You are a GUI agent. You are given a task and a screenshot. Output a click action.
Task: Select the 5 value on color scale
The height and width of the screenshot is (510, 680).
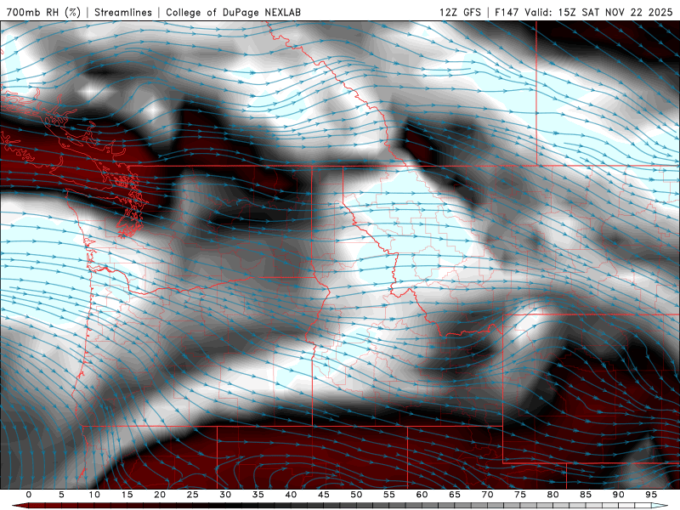pos(61,495)
